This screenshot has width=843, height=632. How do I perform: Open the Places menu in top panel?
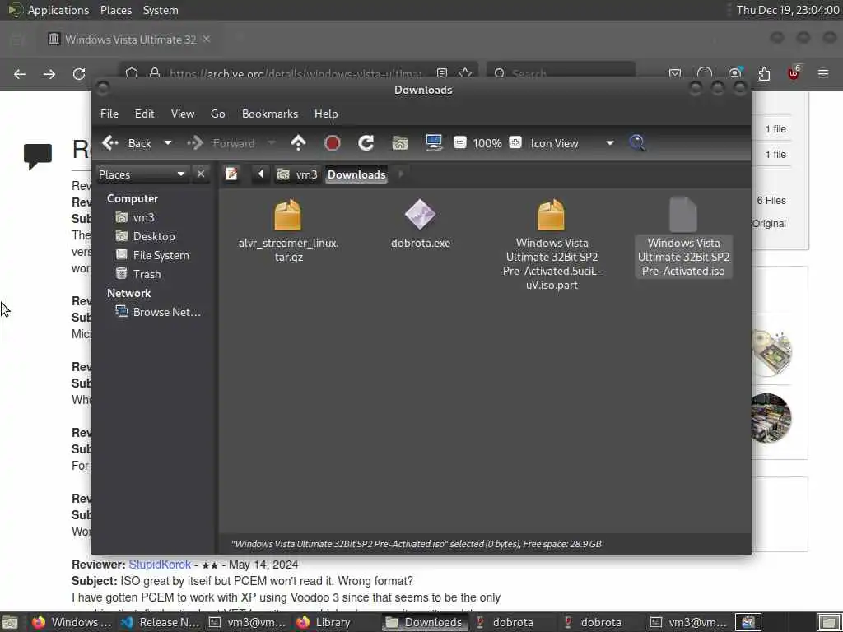[115, 10]
